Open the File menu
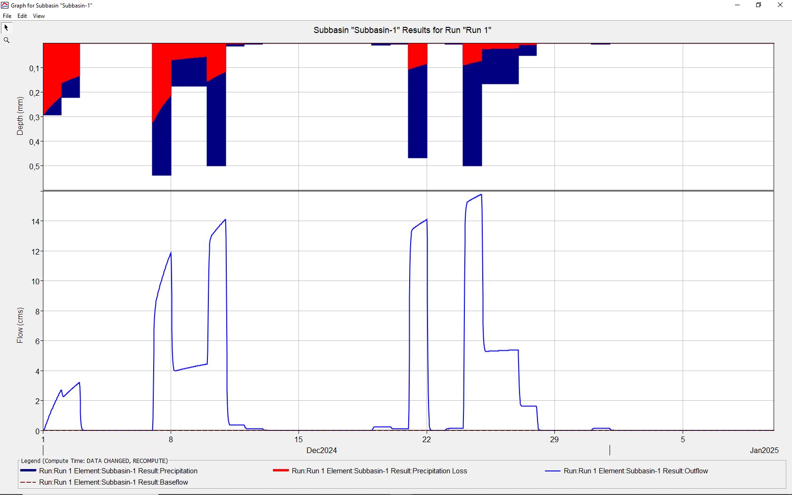The image size is (792, 495). coord(7,16)
